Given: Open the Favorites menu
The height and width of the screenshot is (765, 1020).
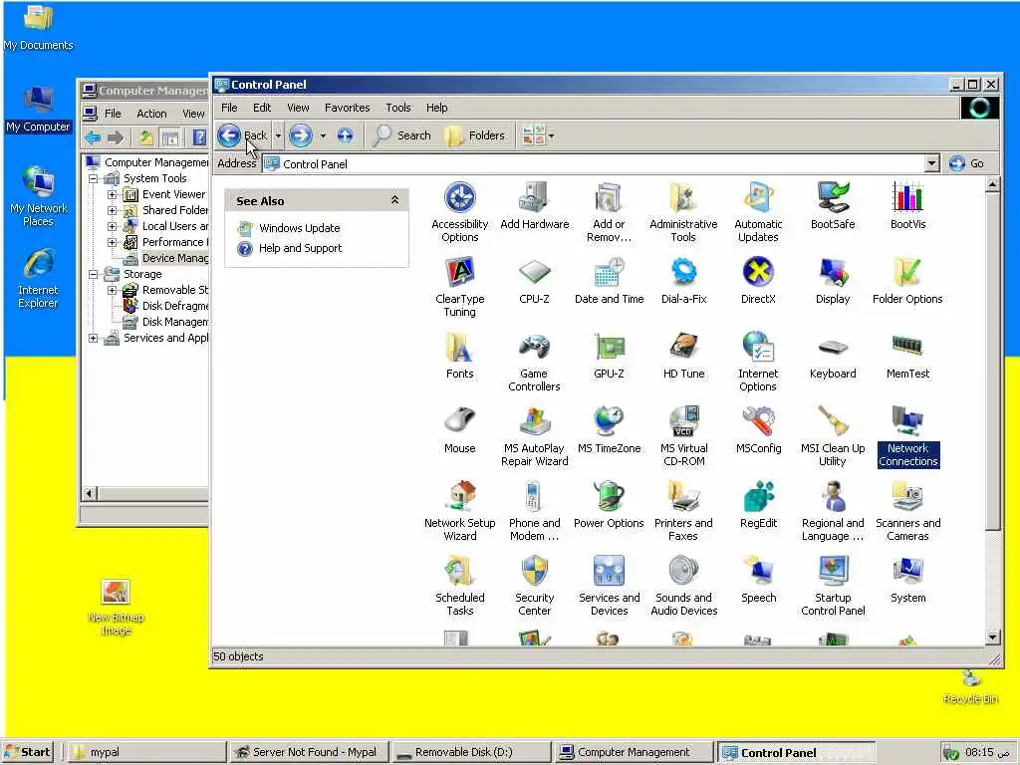Looking at the screenshot, I should (348, 108).
